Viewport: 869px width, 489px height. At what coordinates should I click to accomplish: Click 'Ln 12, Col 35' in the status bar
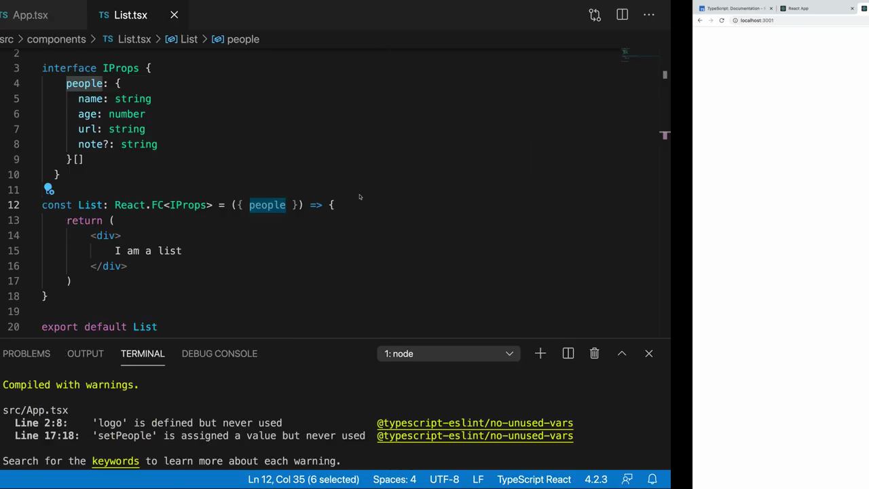(x=303, y=479)
